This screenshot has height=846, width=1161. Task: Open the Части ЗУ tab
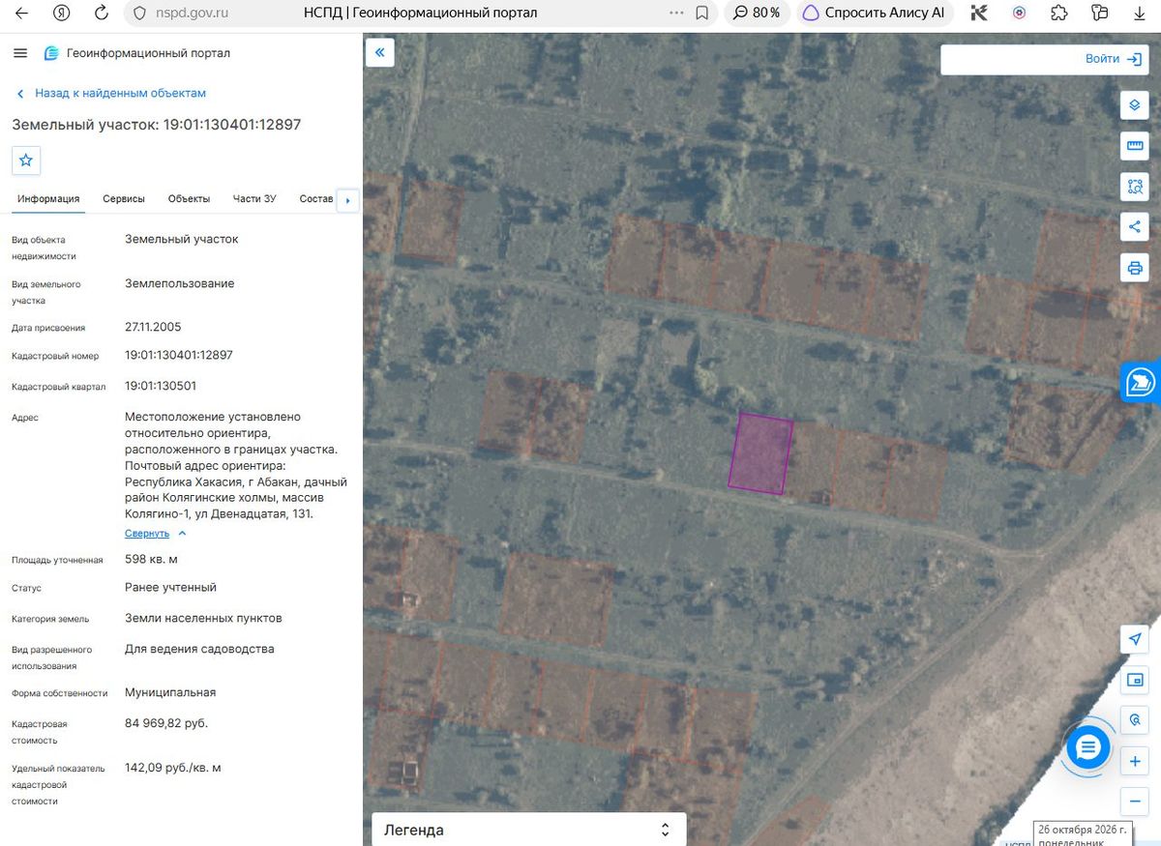tap(254, 199)
